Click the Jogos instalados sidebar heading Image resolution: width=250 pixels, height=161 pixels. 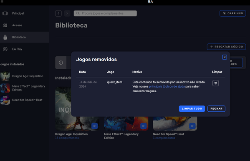click(x=12, y=64)
